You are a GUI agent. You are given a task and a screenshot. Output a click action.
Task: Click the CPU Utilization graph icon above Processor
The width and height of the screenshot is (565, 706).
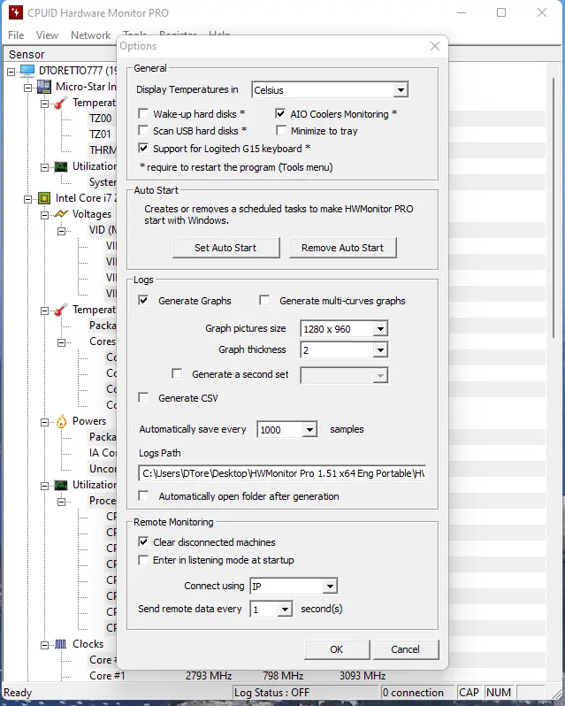point(61,485)
